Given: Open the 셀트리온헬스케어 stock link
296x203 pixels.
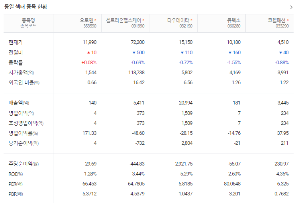Looking at the screenshot, I should click(123, 20).
